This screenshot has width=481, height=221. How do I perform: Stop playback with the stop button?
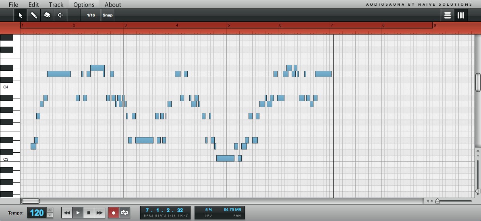(x=89, y=213)
